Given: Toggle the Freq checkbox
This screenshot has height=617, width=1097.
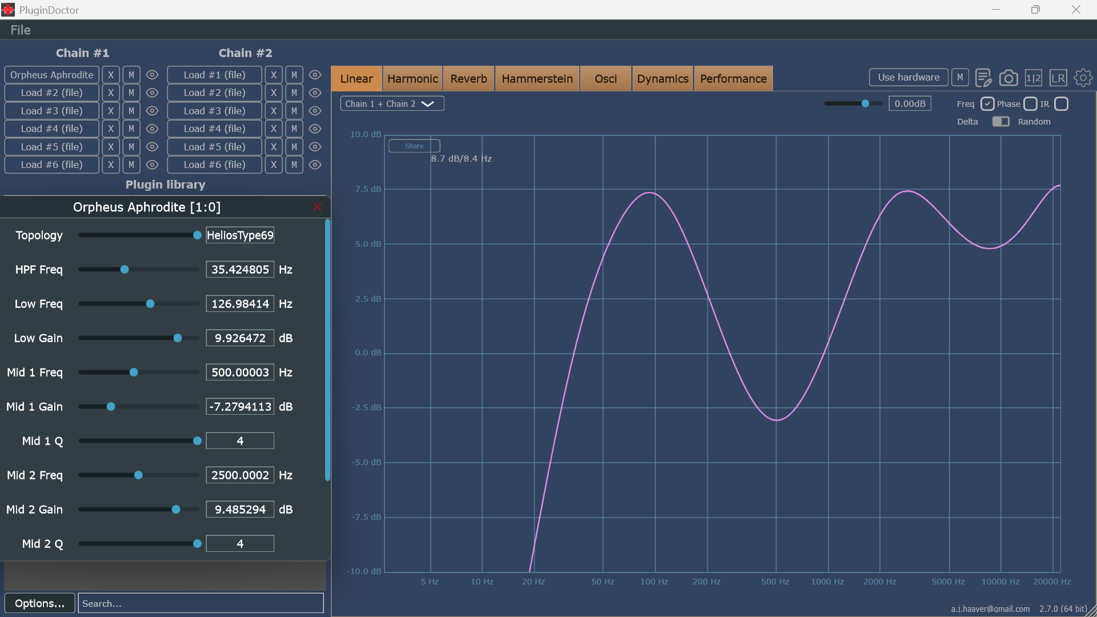Looking at the screenshot, I should [987, 104].
